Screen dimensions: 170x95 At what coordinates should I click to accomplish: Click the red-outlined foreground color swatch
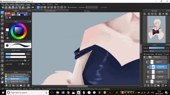7,25
